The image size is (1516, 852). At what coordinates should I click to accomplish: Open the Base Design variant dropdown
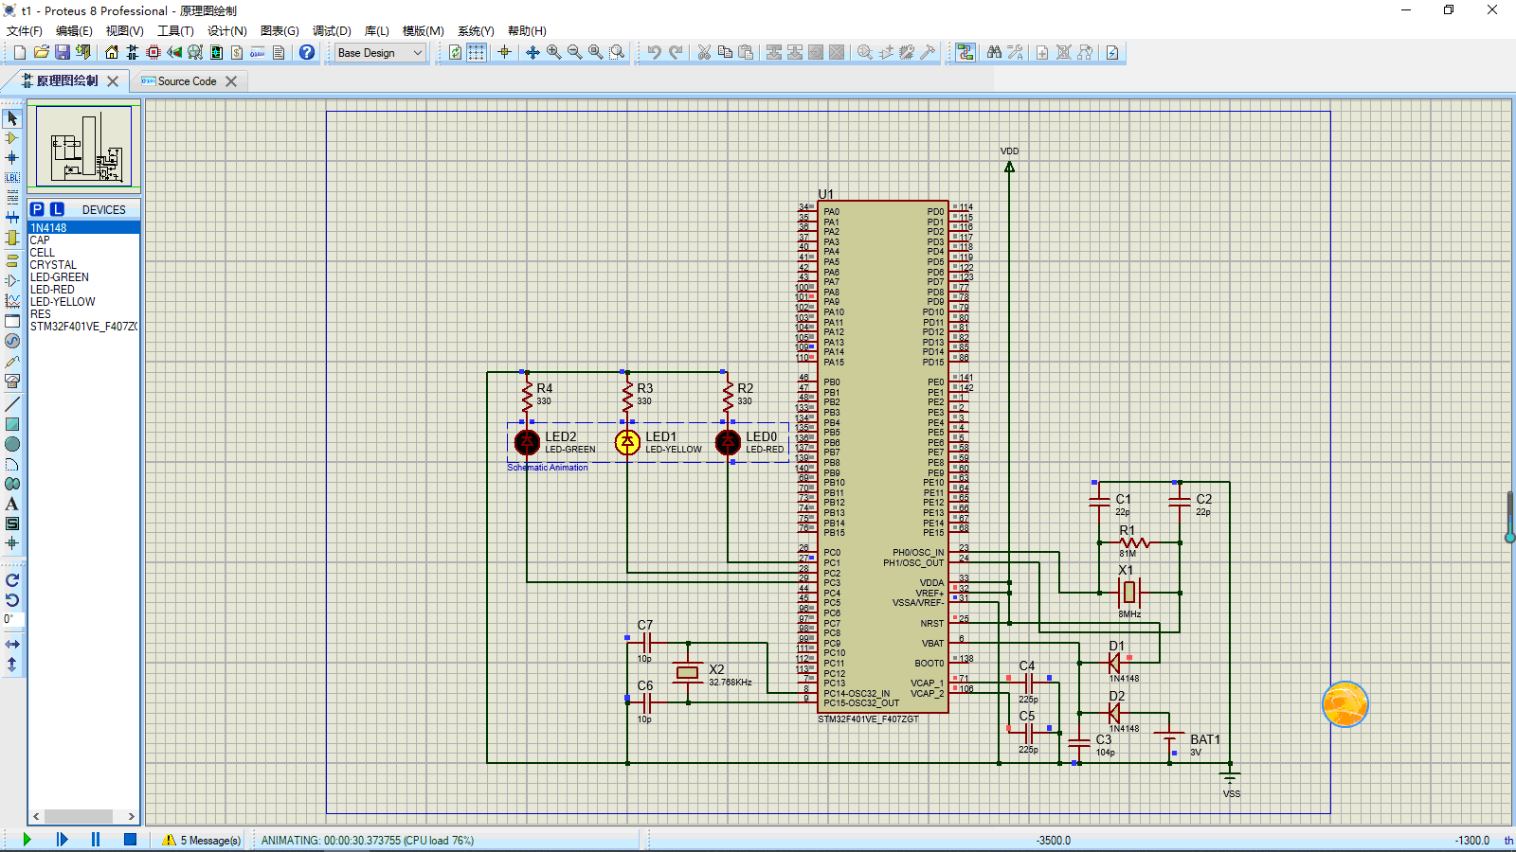click(x=380, y=53)
